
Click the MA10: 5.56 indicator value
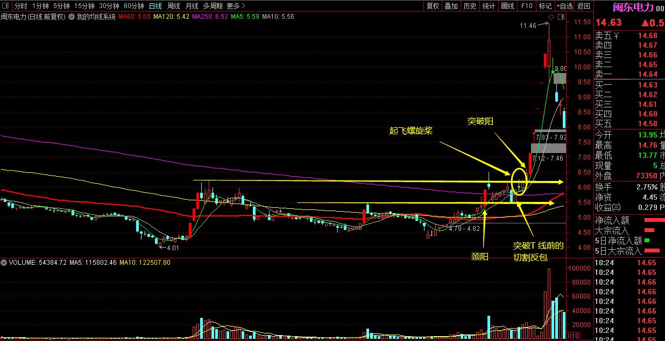(278, 17)
